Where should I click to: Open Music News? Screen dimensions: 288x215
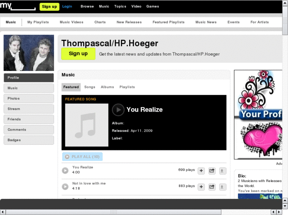pyautogui.click(x=206, y=22)
